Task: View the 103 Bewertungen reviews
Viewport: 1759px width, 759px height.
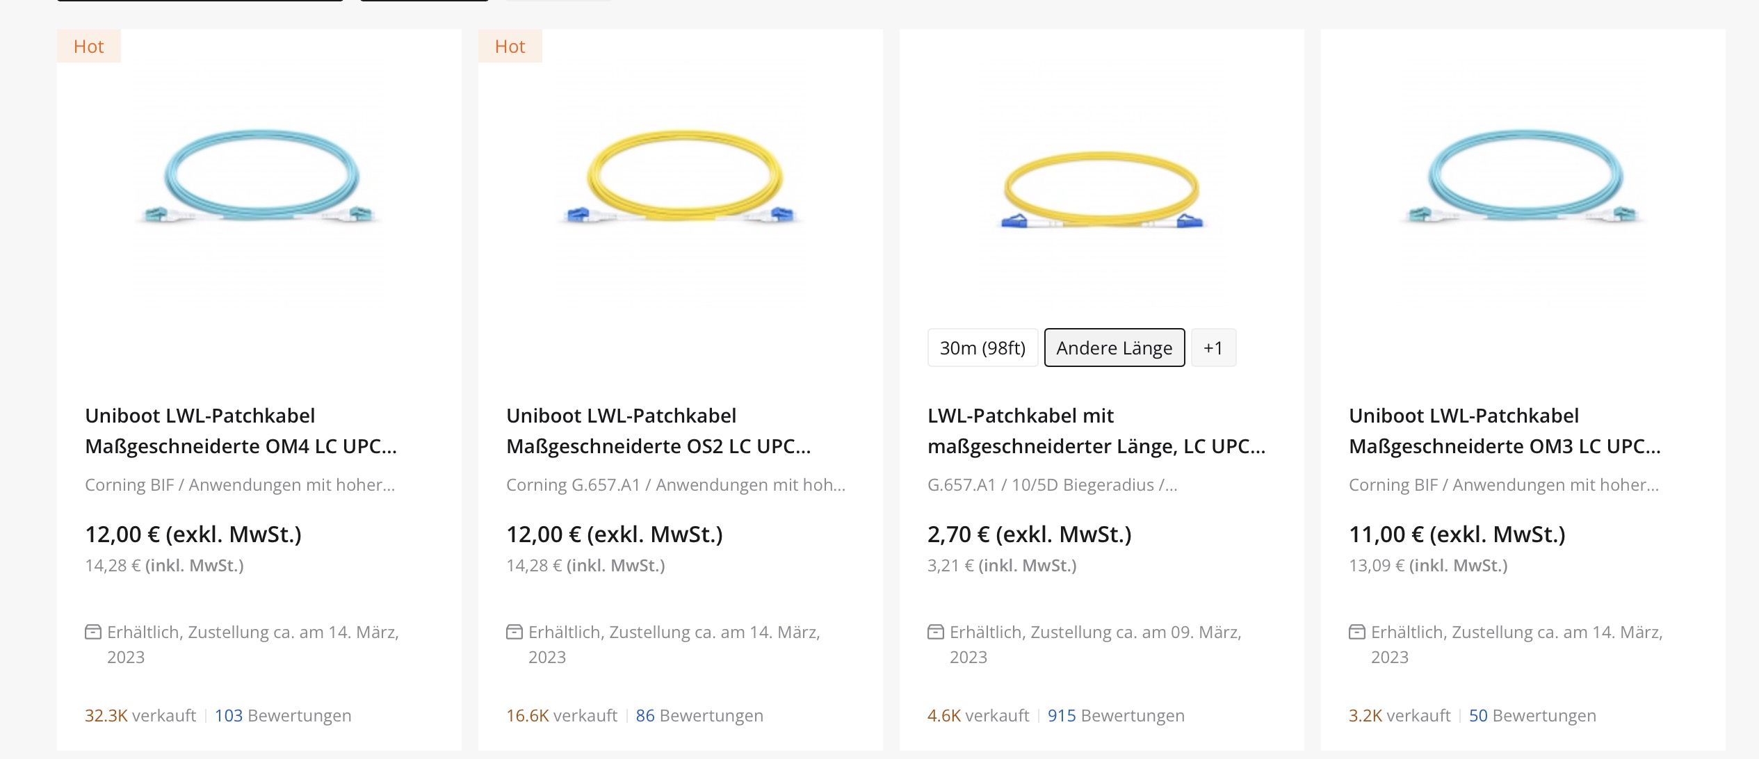Action: 282,715
